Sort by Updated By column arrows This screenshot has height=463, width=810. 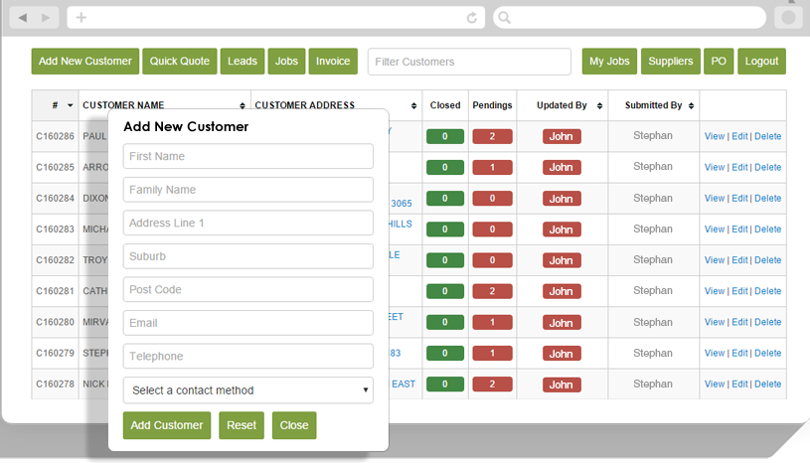click(599, 105)
